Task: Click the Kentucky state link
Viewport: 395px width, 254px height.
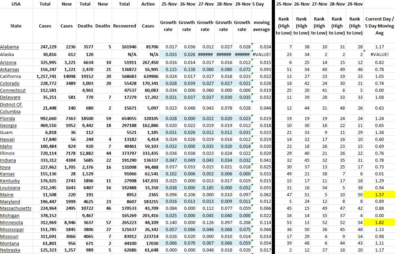Action: click(x=10, y=181)
